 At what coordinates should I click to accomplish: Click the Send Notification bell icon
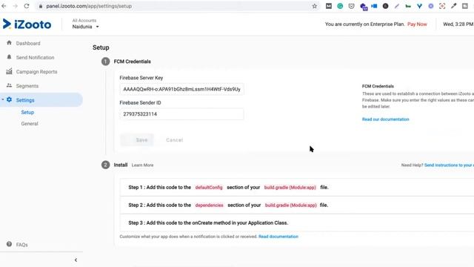9,57
